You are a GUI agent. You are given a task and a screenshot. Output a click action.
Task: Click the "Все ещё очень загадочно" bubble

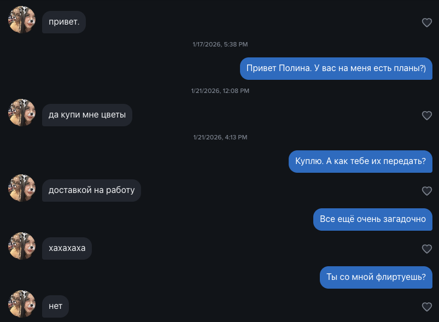coord(372,219)
